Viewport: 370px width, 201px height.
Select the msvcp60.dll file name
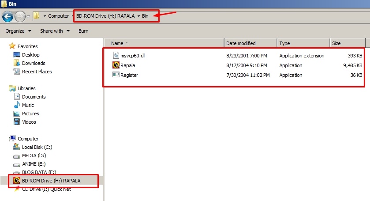click(133, 56)
